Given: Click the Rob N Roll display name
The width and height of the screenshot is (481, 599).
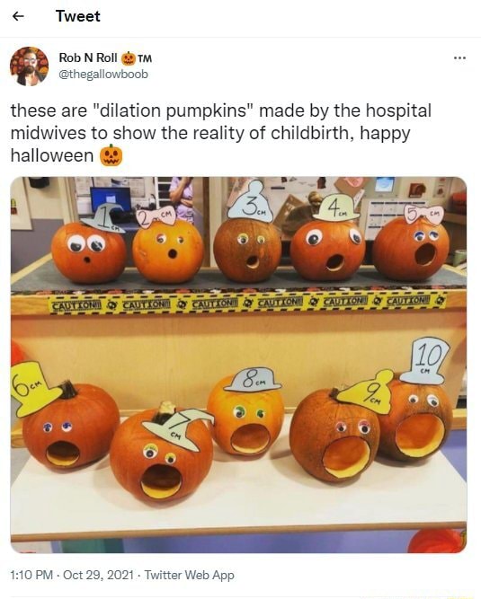Looking at the screenshot, I should point(88,57).
